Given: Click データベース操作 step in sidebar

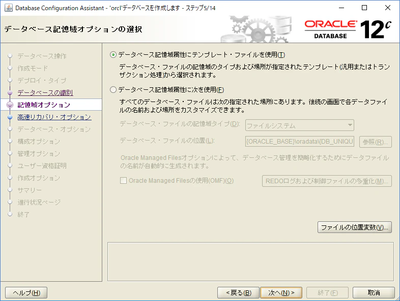Looking at the screenshot, I should pos(42,56).
